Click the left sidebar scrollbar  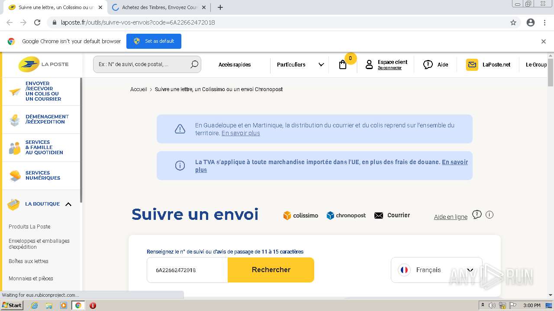[81, 140]
